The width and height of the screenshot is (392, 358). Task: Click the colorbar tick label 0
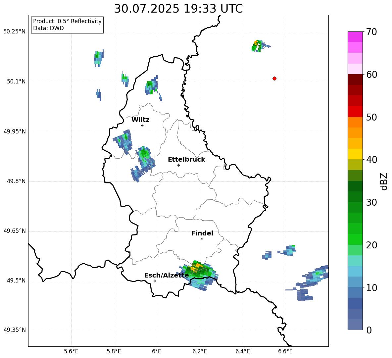pos(369,330)
